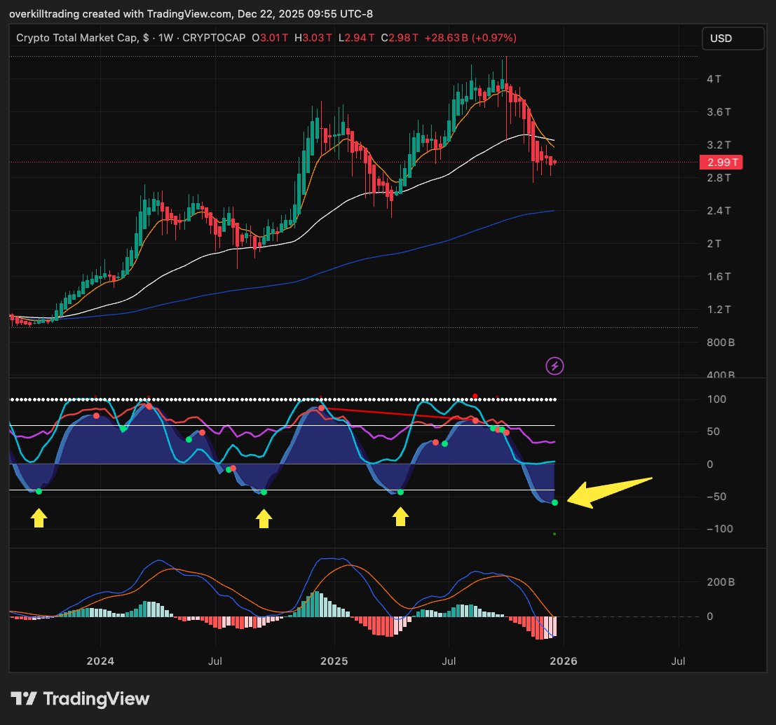Click the purple lightning bolt icon
This screenshot has height=725, width=776.
tap(554, 366)
